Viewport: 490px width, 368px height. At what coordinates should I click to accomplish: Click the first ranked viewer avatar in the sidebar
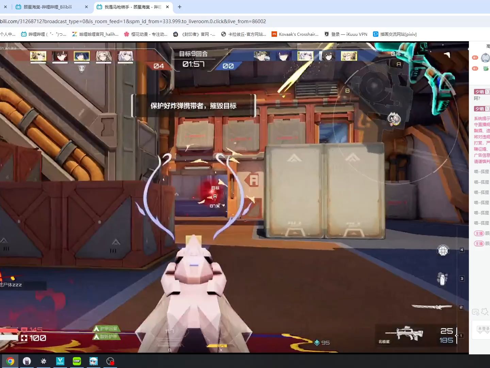pyautogui.click(x=486, y=58)
